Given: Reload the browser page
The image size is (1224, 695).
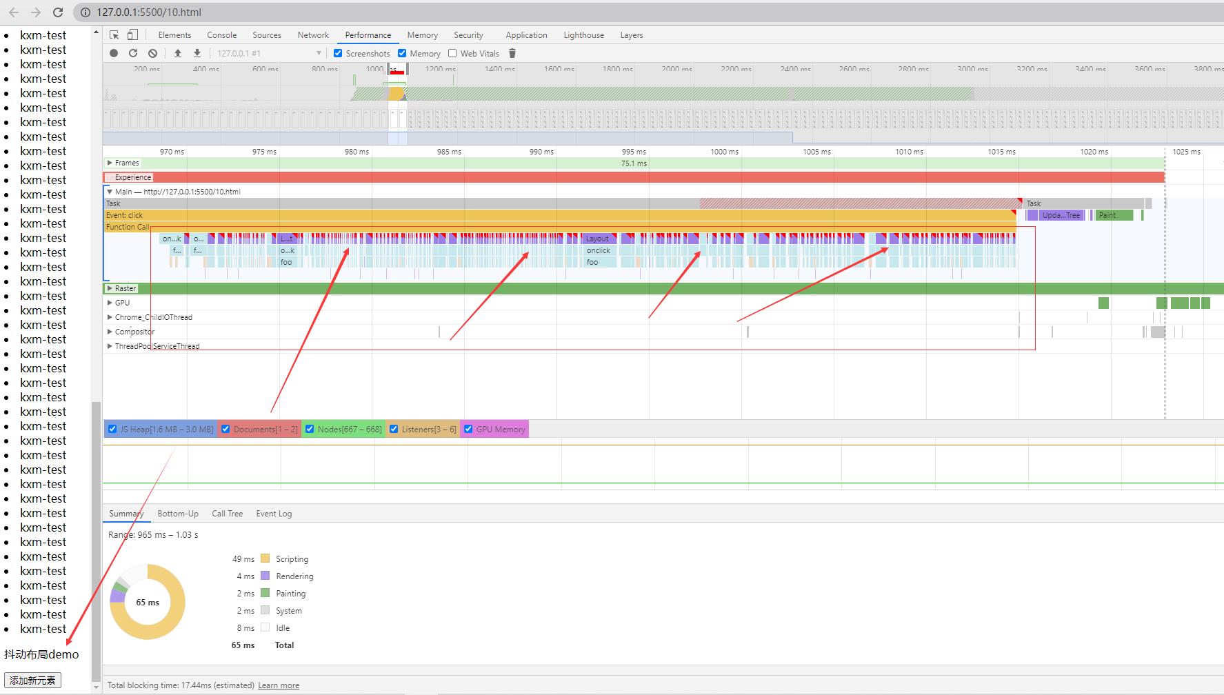Looking at the screenshot, I should click(x=58, y=12).
